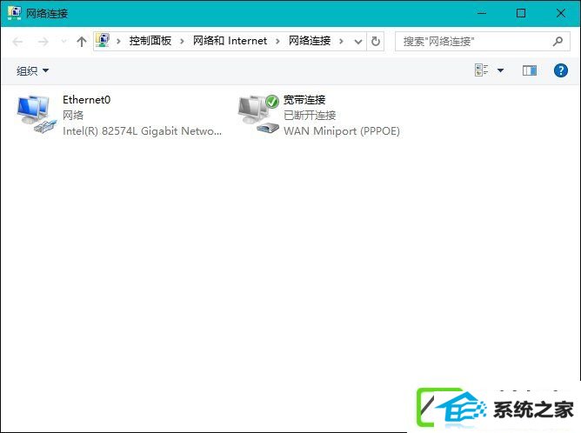Open the recent locations dropdown arrow
Viewport: 581px width, 433px height.
coord(63,41)
